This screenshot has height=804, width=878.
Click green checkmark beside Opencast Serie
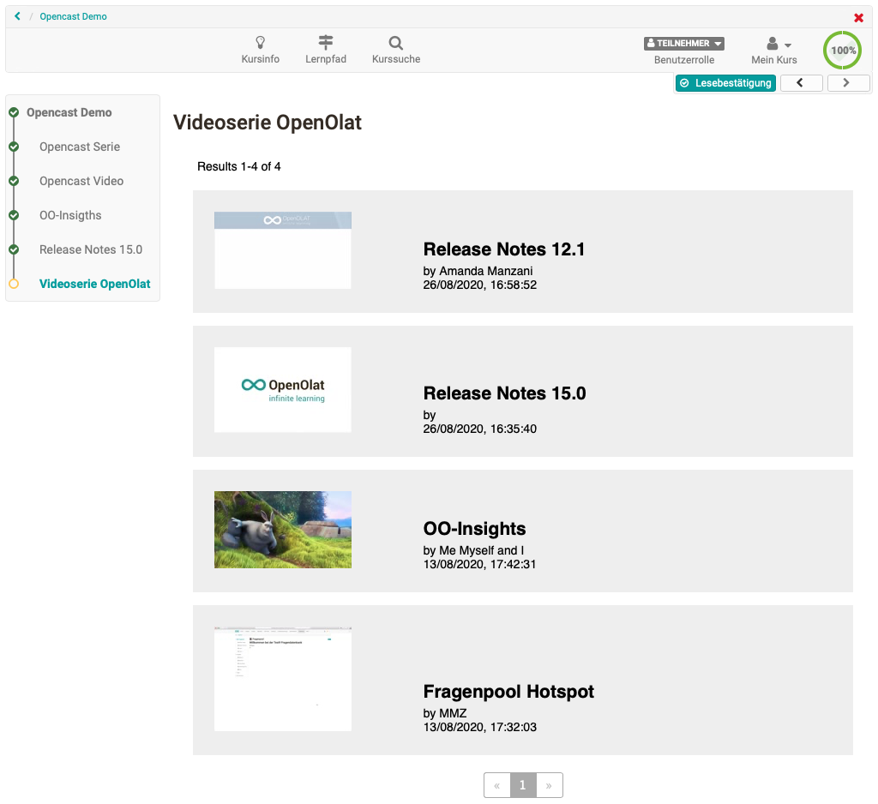pyautogui.click(x=14, y=147)
